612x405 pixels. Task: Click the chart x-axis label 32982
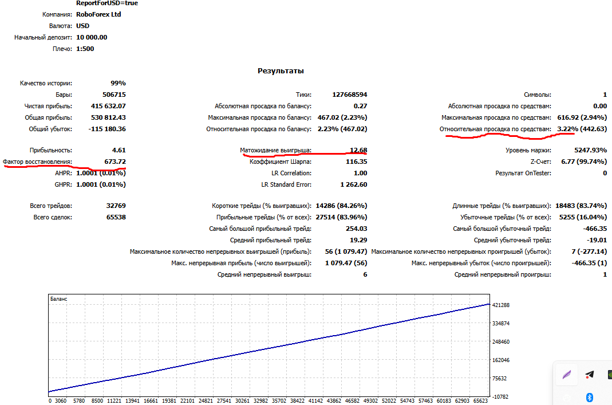click(260, 401)
